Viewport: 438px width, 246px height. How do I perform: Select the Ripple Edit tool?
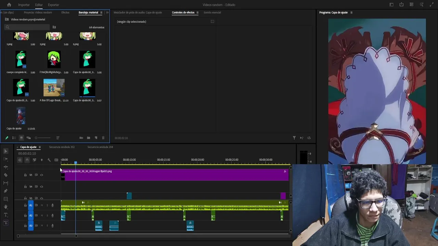tap(5, 167)
